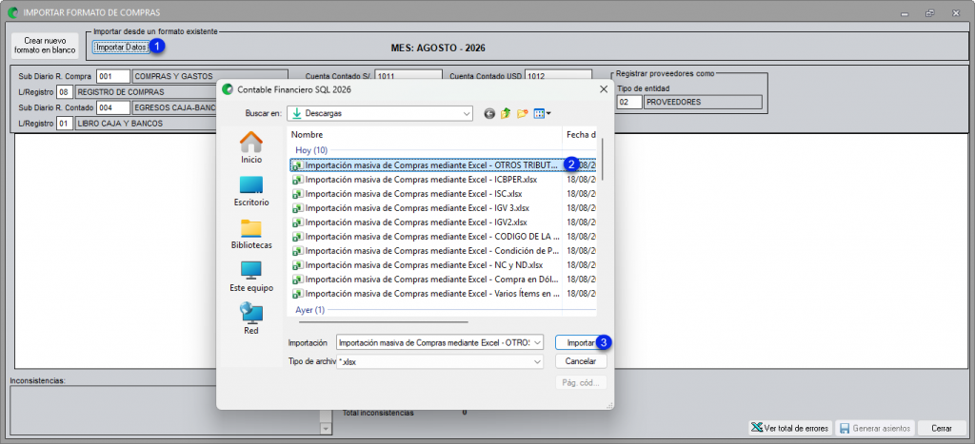Open the Escritorio location in the sidebar
975x444 pixels.
pyautogui.click(x=251, y=191)
